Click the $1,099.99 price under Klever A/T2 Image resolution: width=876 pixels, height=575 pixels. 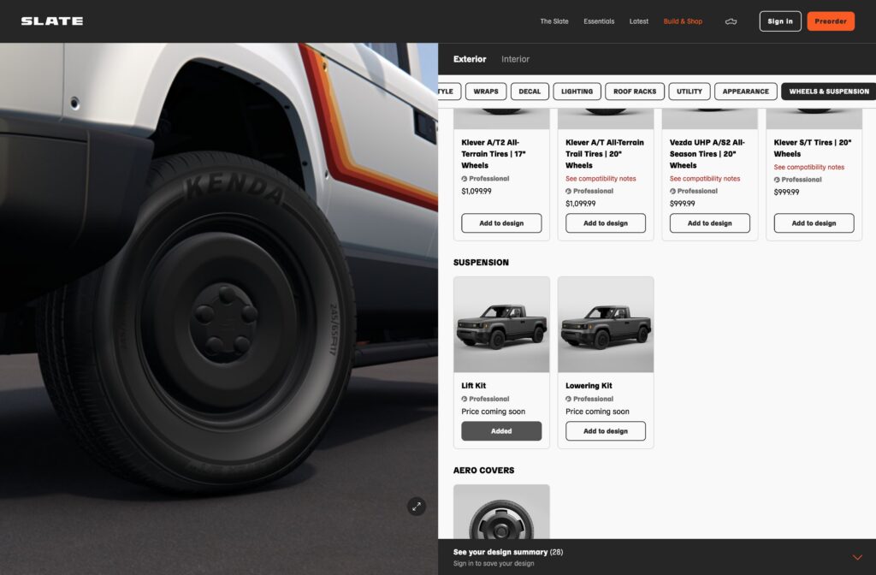476,191
